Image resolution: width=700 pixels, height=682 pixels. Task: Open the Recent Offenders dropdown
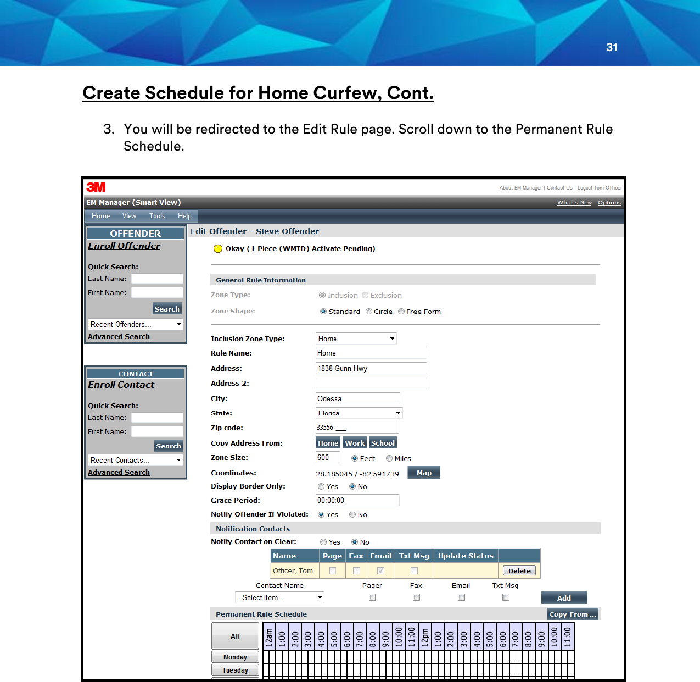(136, 324)
